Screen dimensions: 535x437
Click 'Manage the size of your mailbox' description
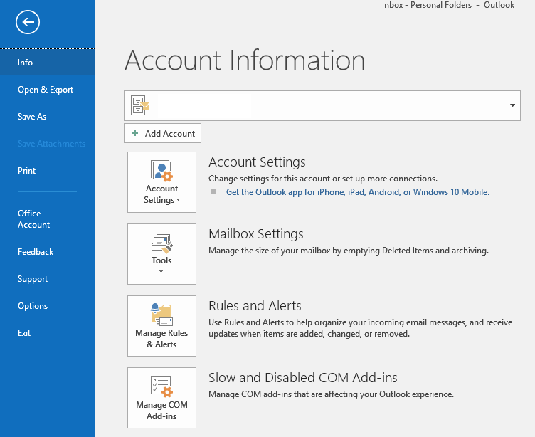coord(349,251)
